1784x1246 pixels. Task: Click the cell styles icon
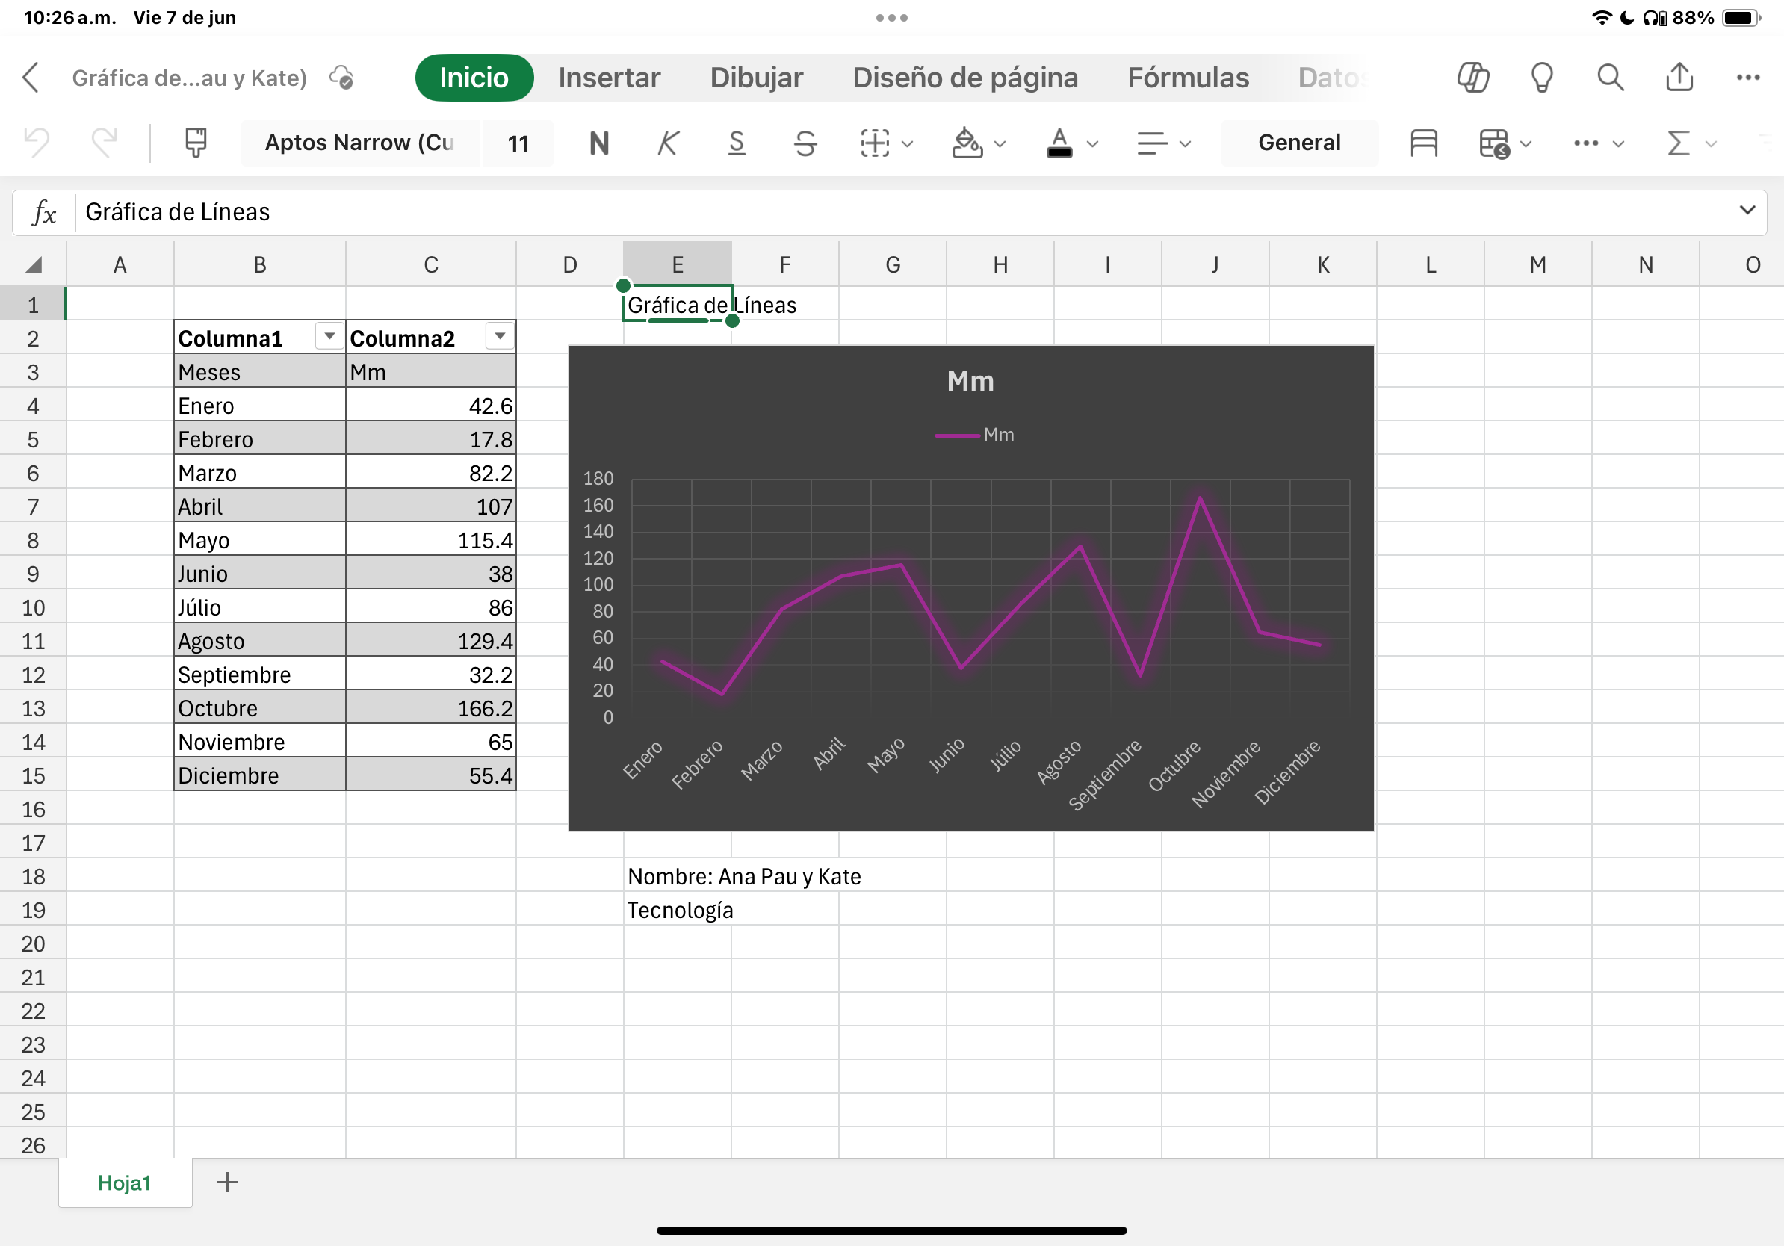(x=1423, y=143)
